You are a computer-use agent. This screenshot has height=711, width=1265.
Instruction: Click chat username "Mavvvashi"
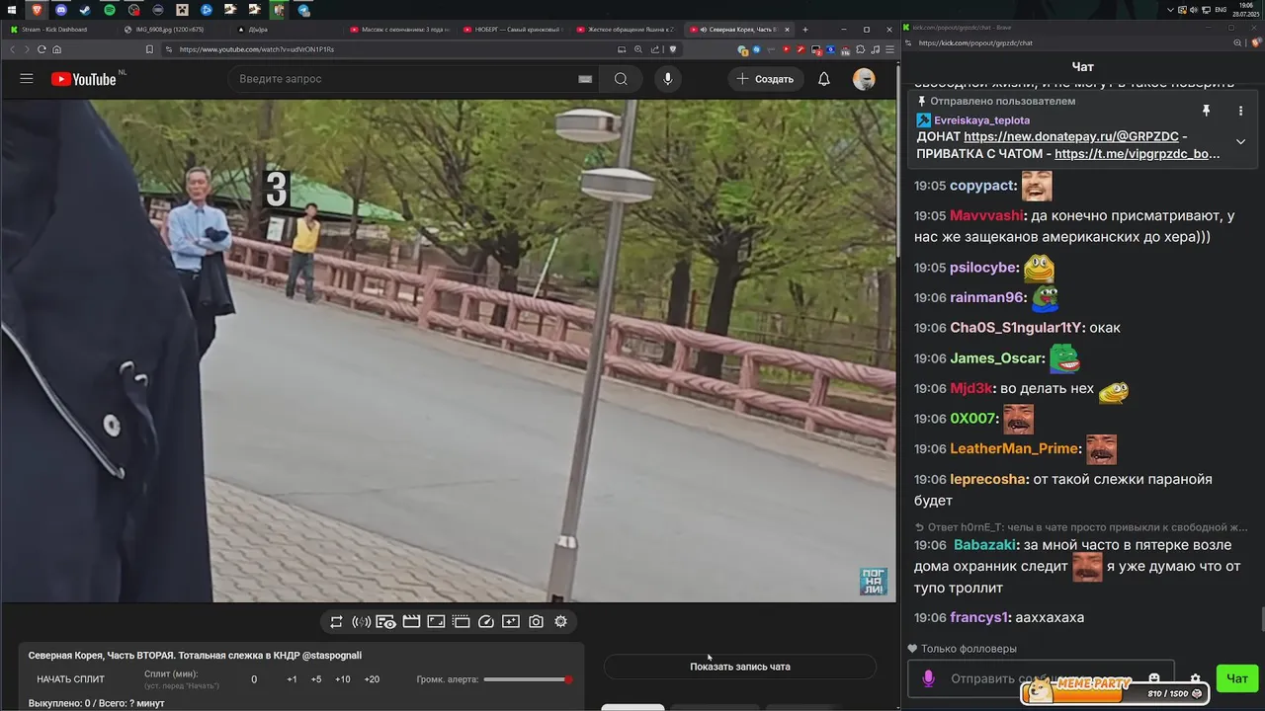pos(987,215)
